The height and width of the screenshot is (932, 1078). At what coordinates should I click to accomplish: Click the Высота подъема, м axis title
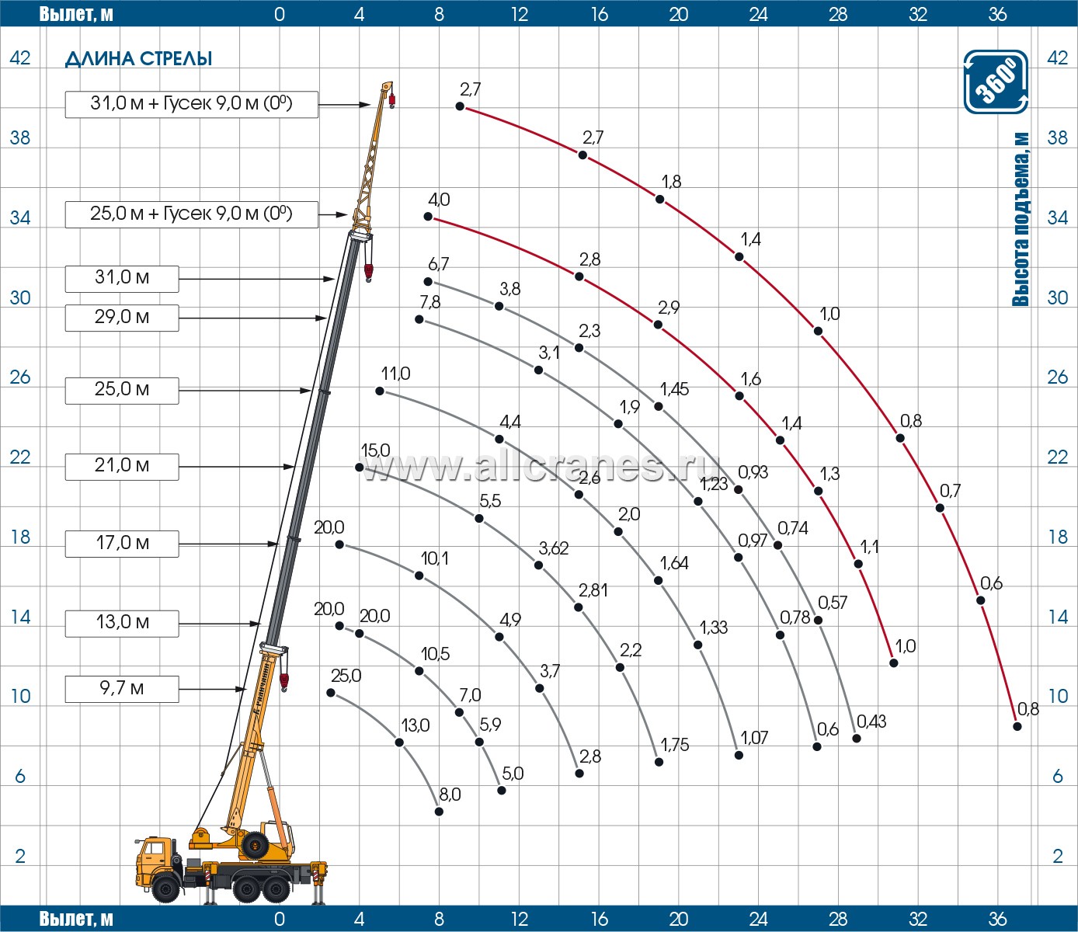[1021, 219]
